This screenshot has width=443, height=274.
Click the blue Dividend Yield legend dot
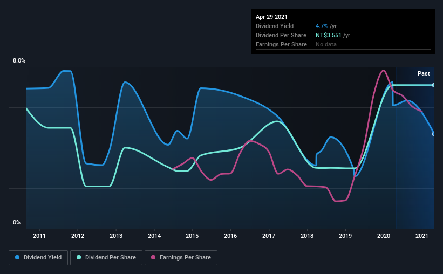point(17,257)
